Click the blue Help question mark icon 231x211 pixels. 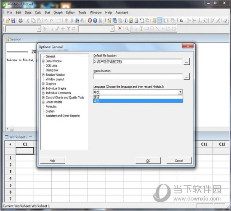click(95, 21)
